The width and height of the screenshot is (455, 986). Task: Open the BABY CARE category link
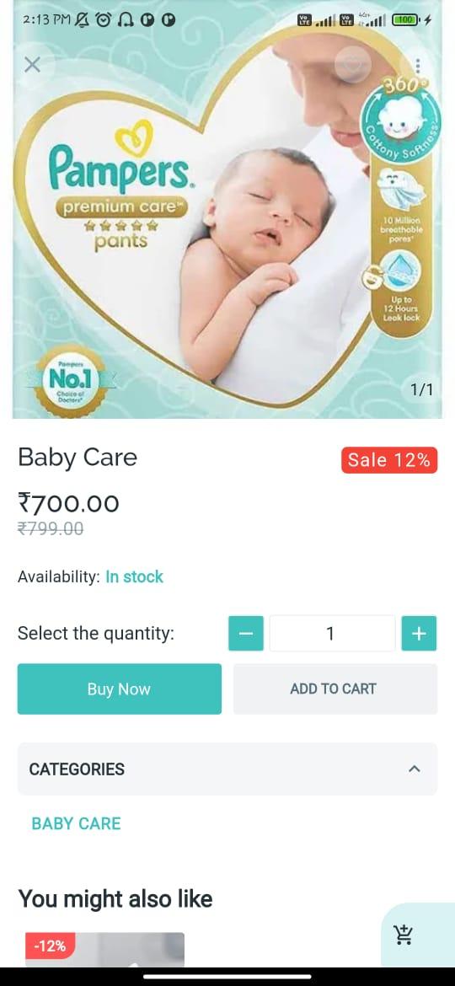[76, 823]
